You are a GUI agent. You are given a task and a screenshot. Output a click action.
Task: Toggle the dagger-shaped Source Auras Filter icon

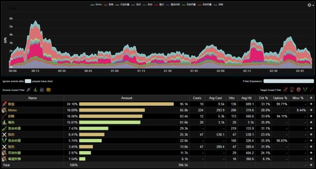(29, 90)
